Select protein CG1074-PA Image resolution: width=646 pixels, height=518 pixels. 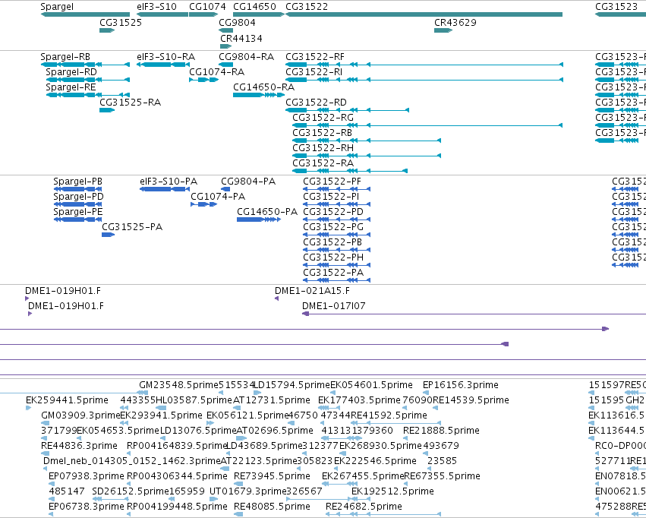[x=204, y=204]
